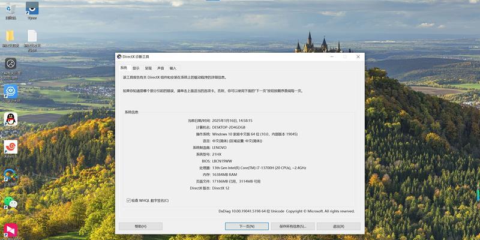The image size is (480, 240).
Task: Select the blue hexagon app desktop shortcut
Action: coord(11,92)
